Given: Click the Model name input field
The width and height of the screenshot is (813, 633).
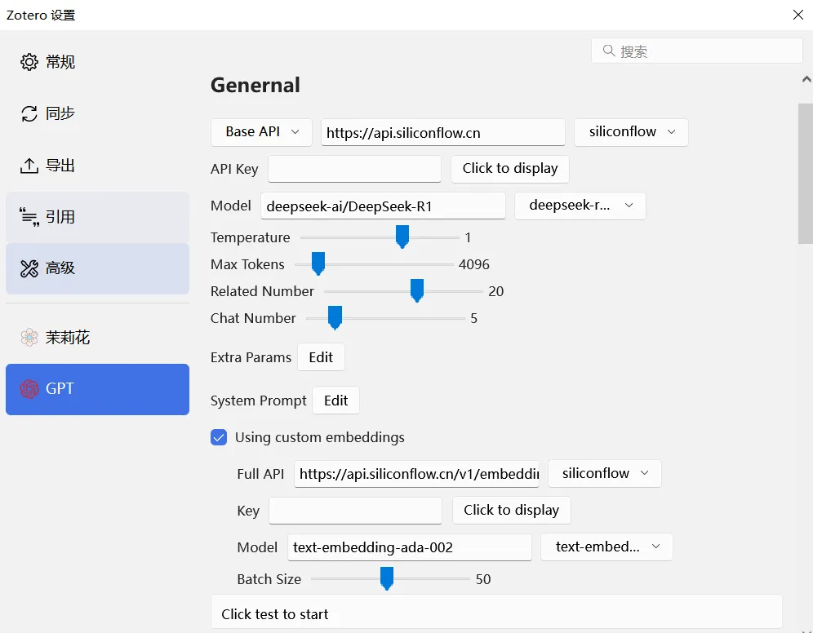Looking at the screenshot, I should [x=383, y=206].
